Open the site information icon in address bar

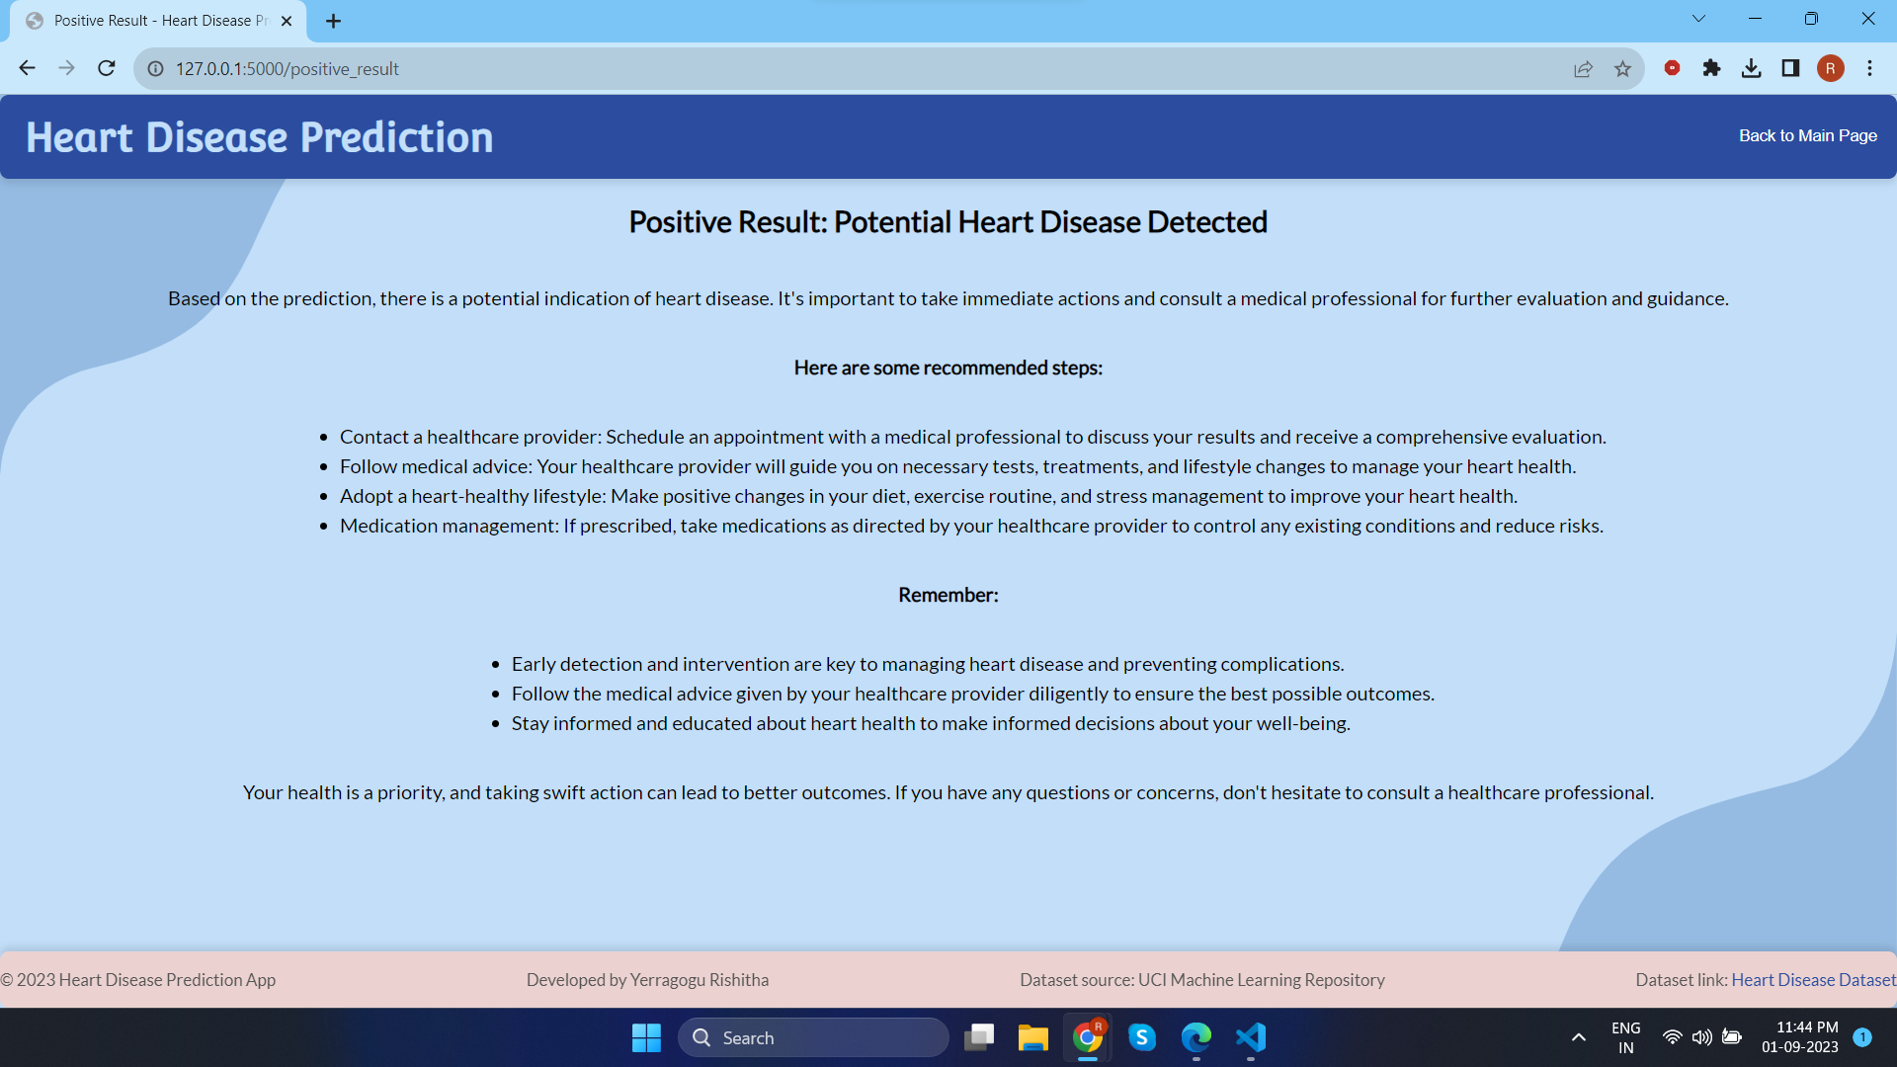pyautogui.click(x=155, y=68)
